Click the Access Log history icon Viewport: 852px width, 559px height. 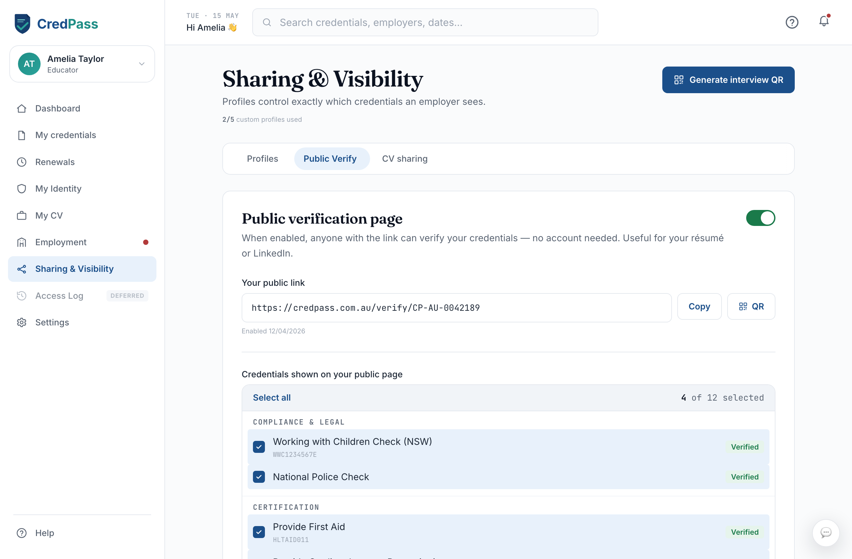pos(22,295)
